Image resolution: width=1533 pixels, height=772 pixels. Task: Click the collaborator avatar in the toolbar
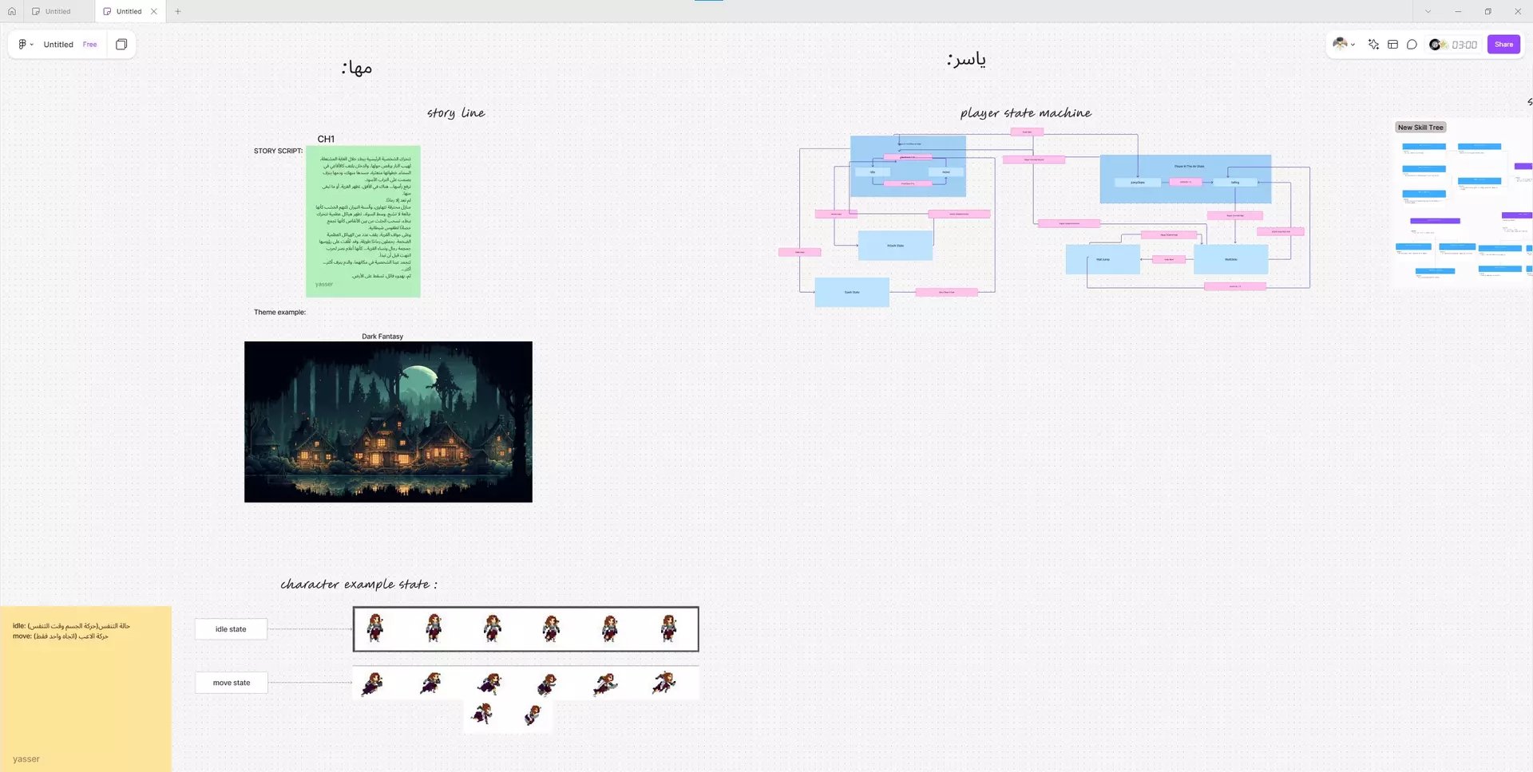(x=1340, y=44)
